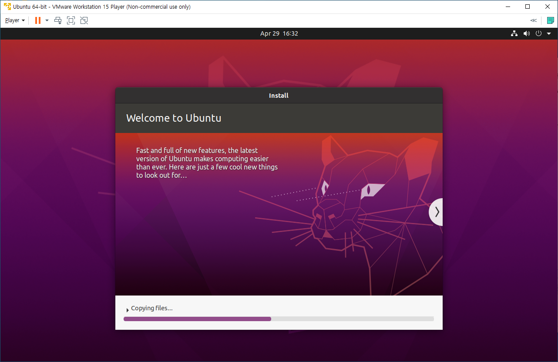Close the VMware Player window
Image resolution: width=558 pixels, height=362 pixels.
[548, 7]
